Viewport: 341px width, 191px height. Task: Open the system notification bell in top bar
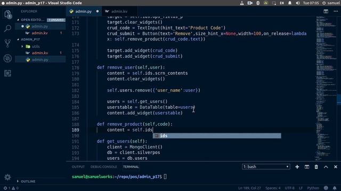(290, 3)
